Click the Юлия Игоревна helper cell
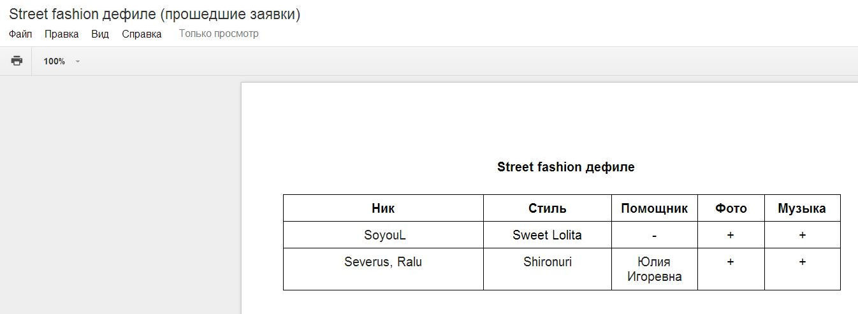The image size is (858, 314). [654, 269]
